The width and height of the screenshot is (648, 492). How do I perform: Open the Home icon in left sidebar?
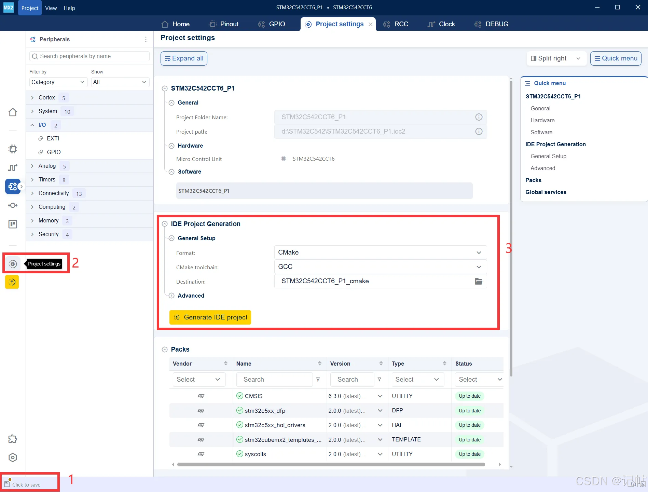pyautogui.click(x=13, y=112)
